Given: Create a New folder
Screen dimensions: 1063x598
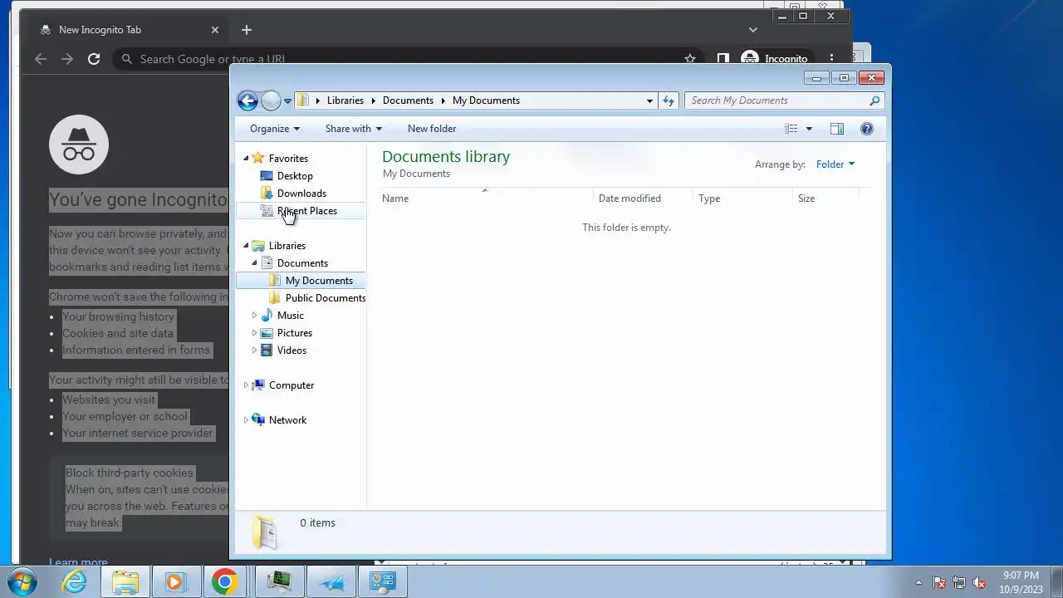Looking at the screenshot, I should (432, 129).
